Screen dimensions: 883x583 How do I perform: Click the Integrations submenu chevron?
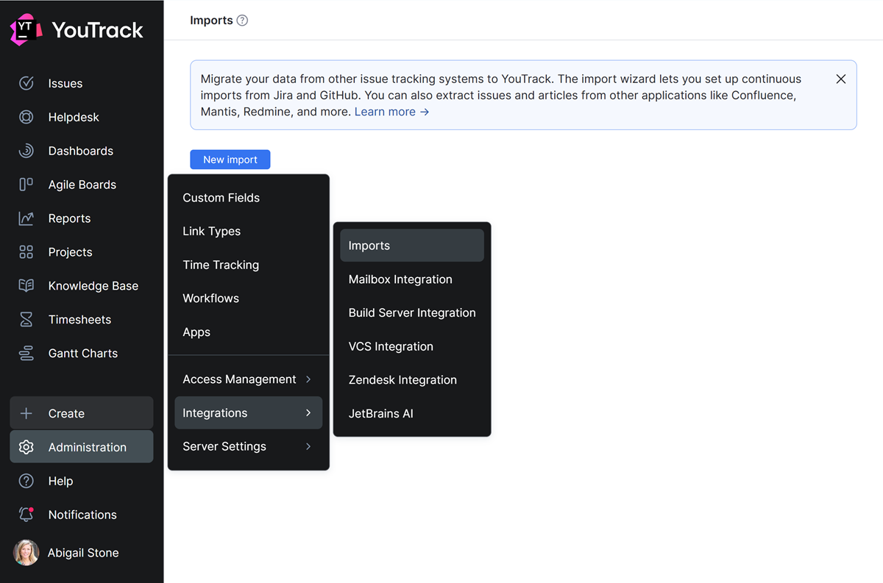(308, 413)
